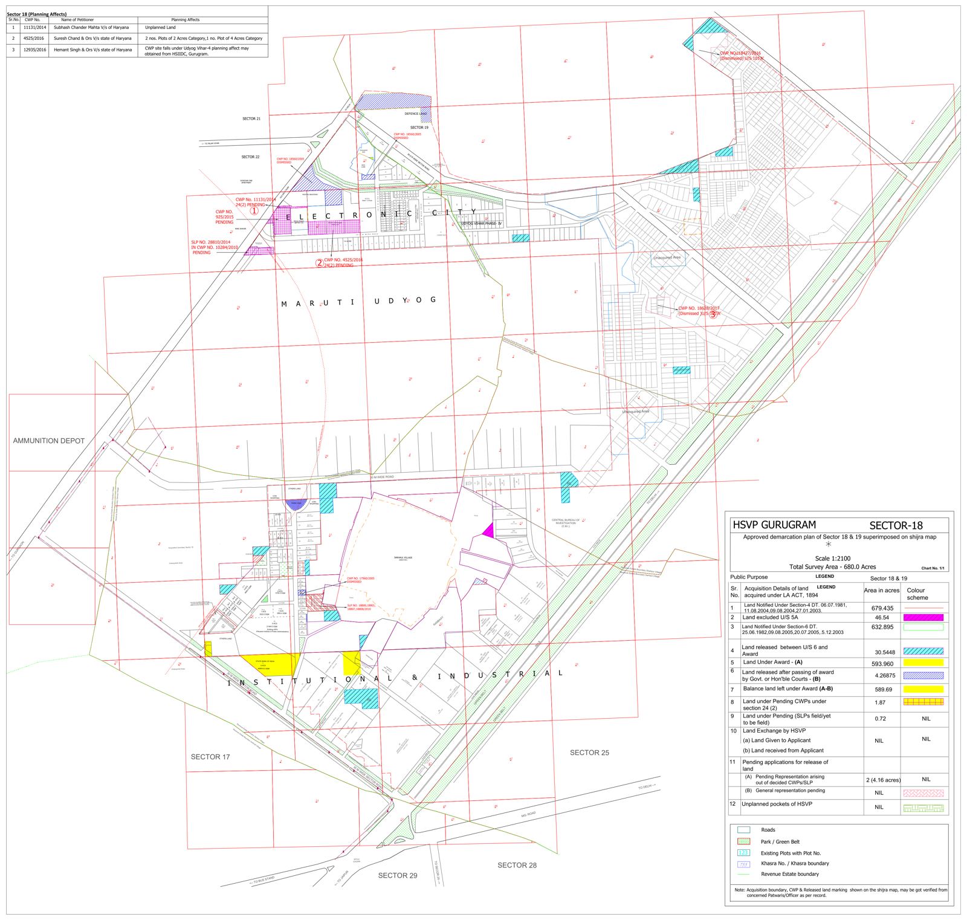967x920 pixels.
Task: Click the 'SECTOR 28' map label
Action: click(517, 865)
